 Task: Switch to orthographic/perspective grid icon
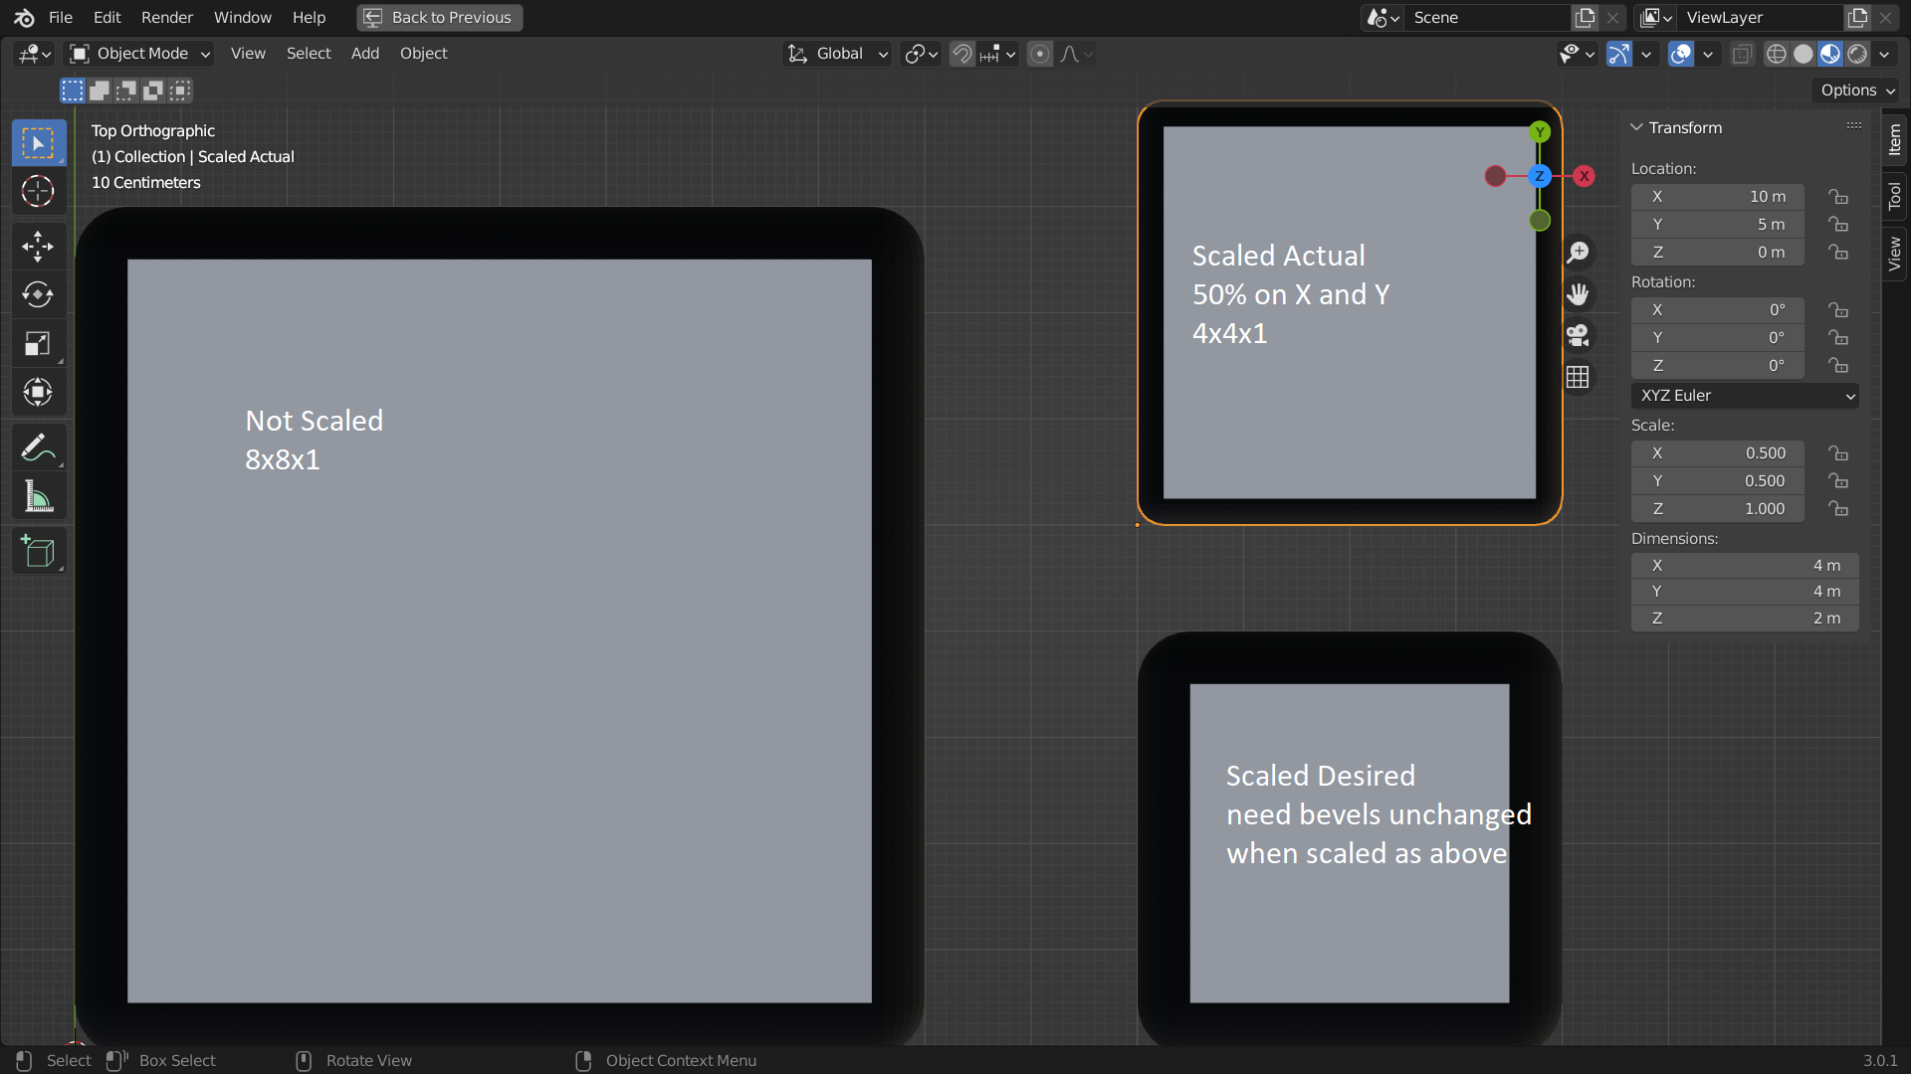click(x=1578, y=377)
